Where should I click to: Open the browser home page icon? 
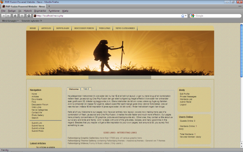pyautogui.click(x=29, y=16)
